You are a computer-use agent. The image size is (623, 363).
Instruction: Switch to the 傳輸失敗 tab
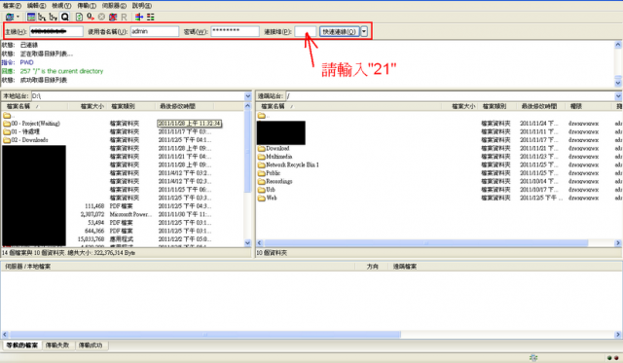point(57,345)
